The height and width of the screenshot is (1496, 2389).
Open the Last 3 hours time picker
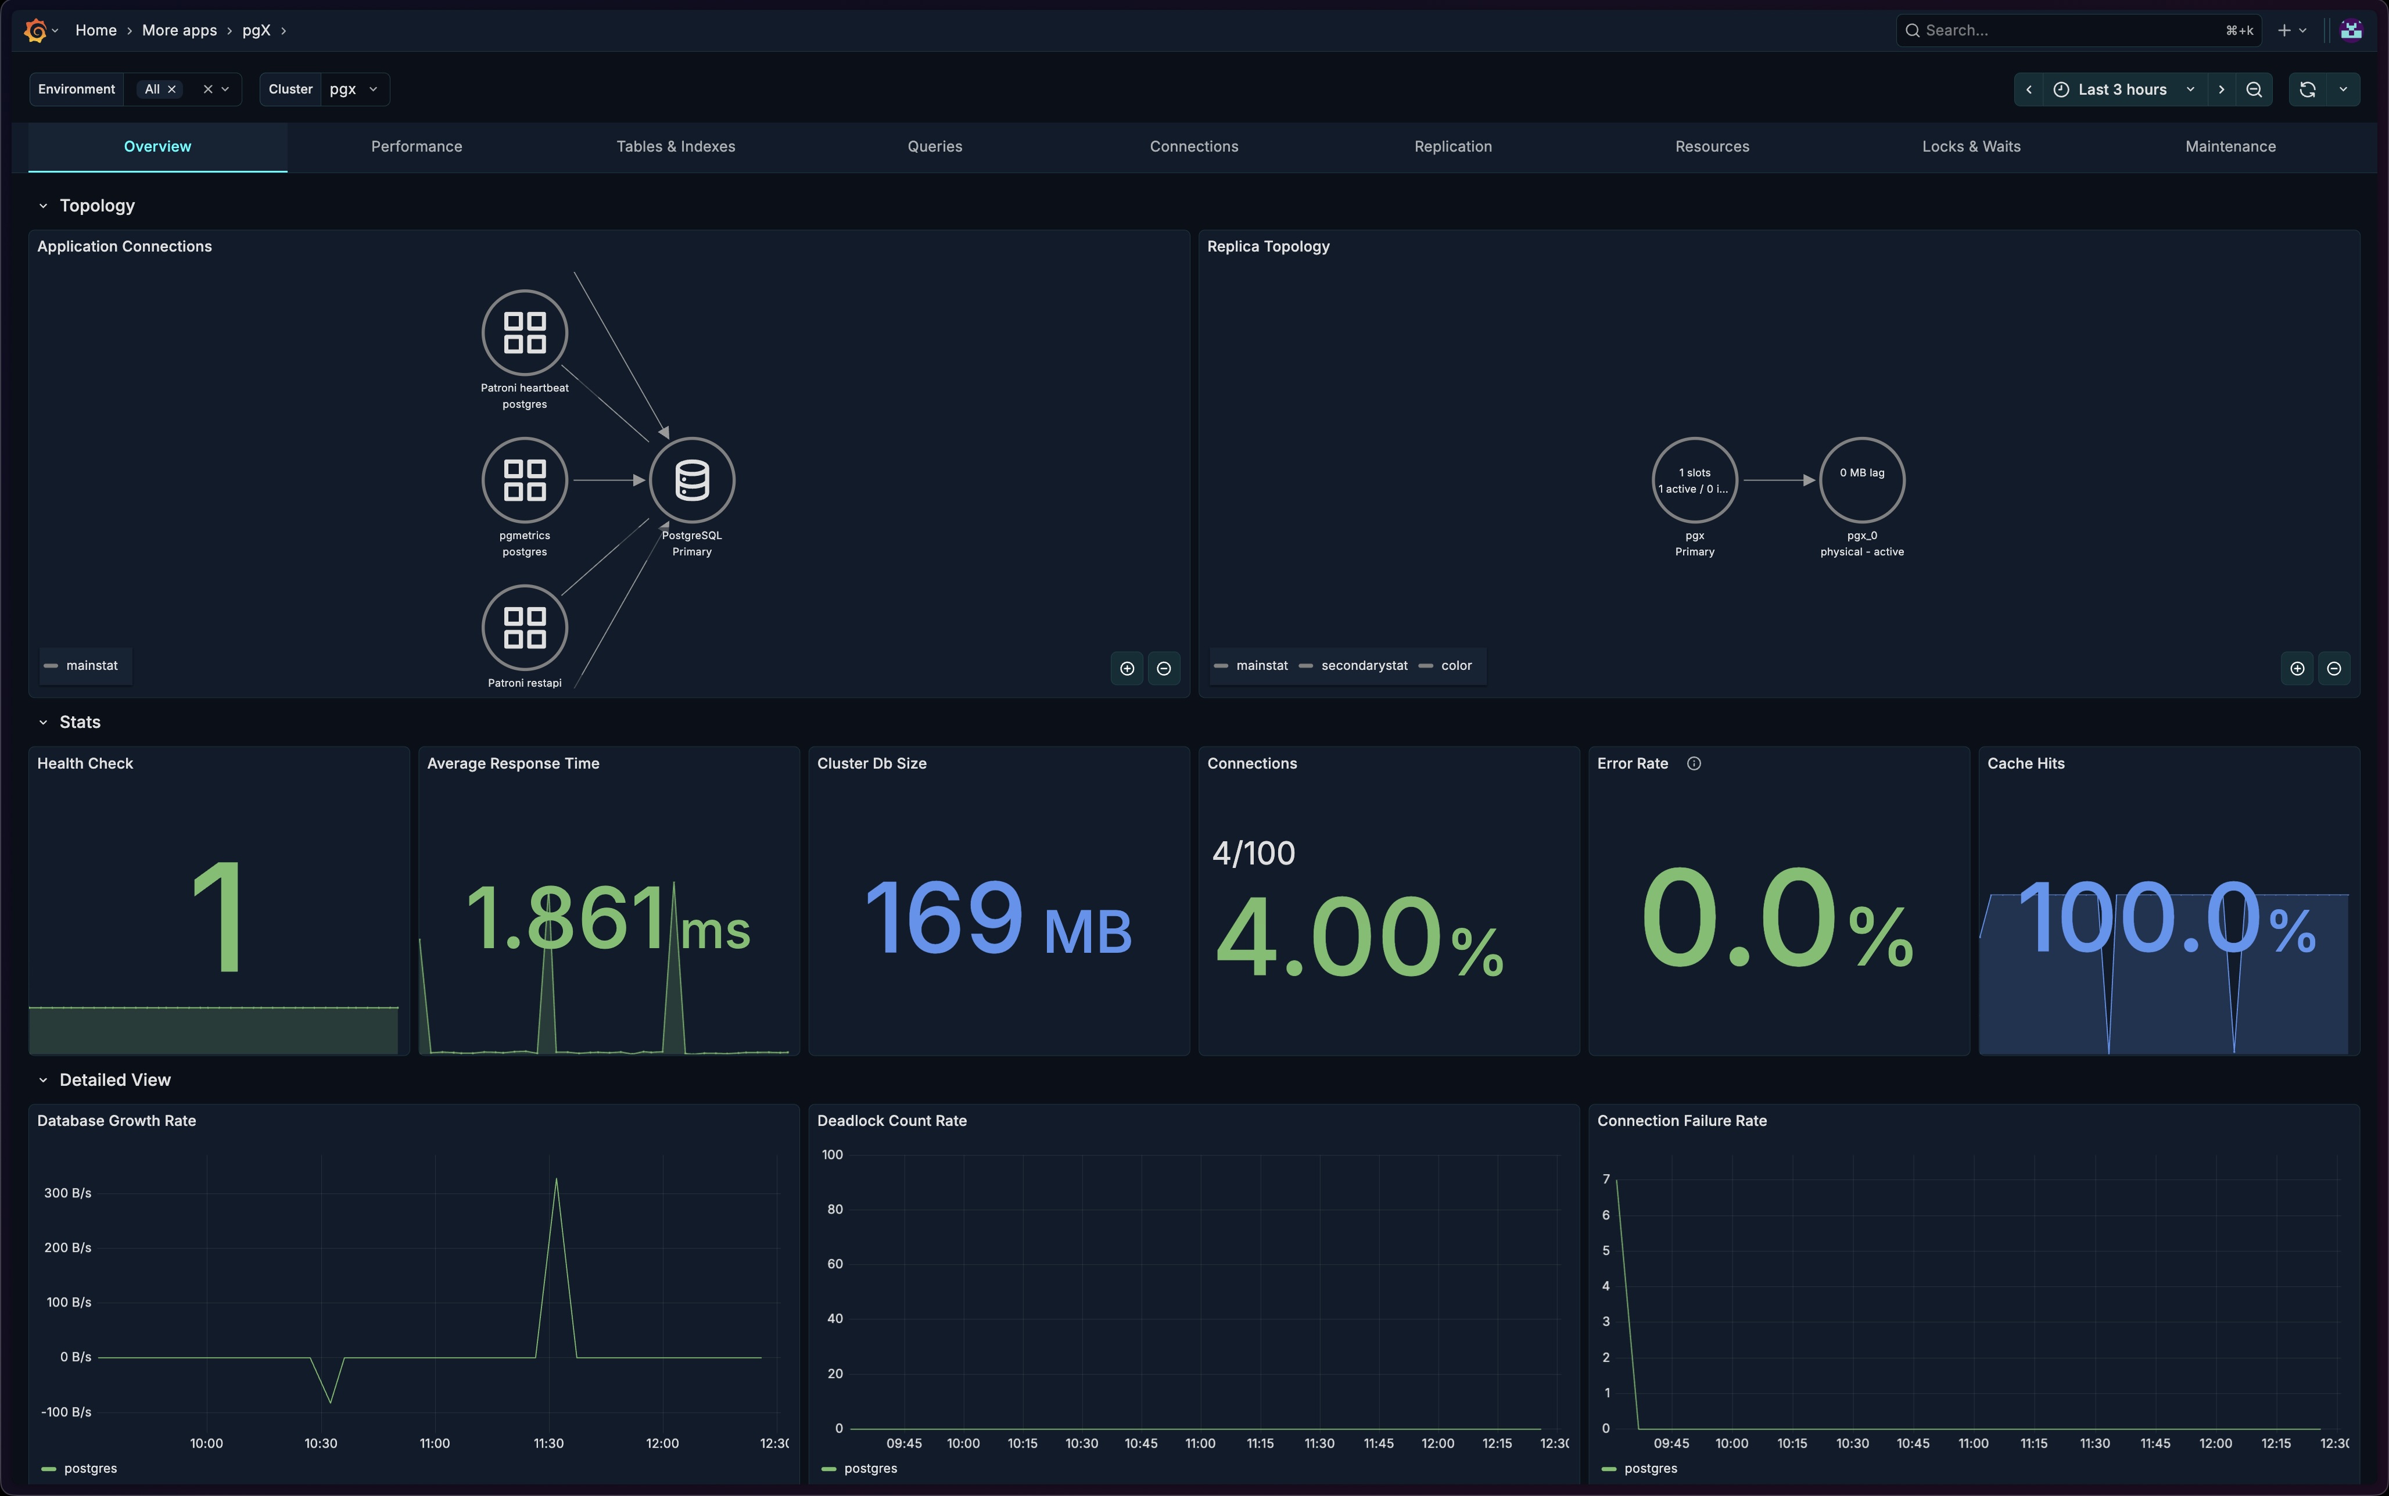click(x=2123, y=89)
